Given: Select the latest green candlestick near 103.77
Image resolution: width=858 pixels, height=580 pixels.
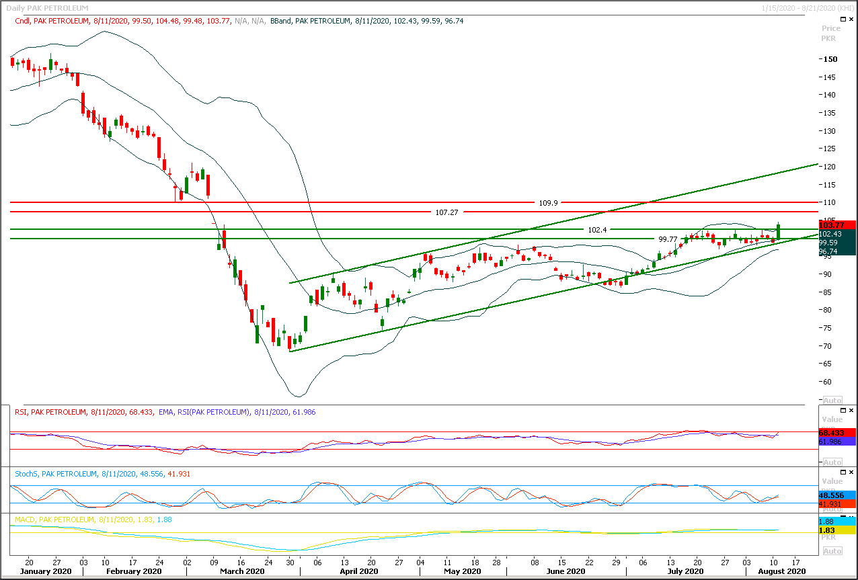Looking at the screenshot, I should point(779,231).
